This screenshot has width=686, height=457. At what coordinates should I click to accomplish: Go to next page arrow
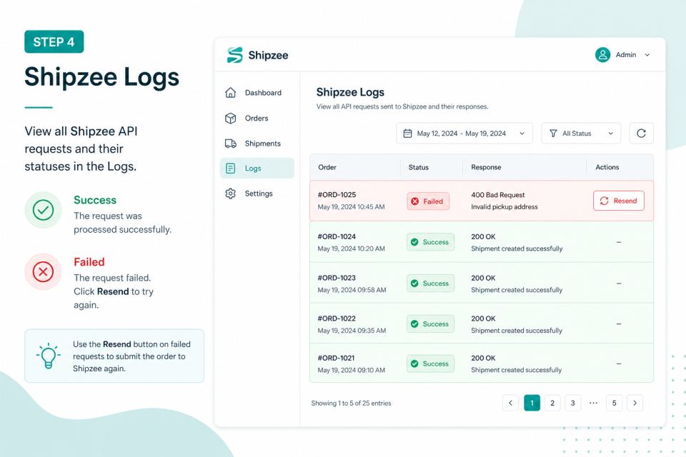tap(635, 403)
